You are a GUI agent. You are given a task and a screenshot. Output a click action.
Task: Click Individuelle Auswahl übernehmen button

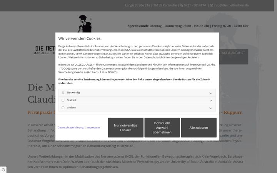coord(162,128)
